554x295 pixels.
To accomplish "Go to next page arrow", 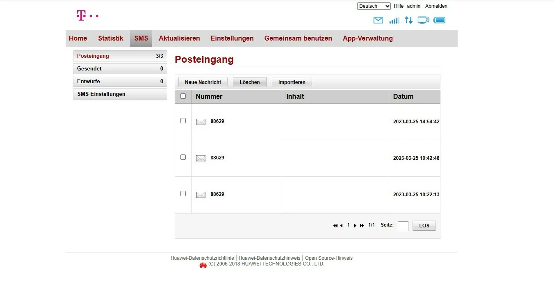I will (355, 225).
